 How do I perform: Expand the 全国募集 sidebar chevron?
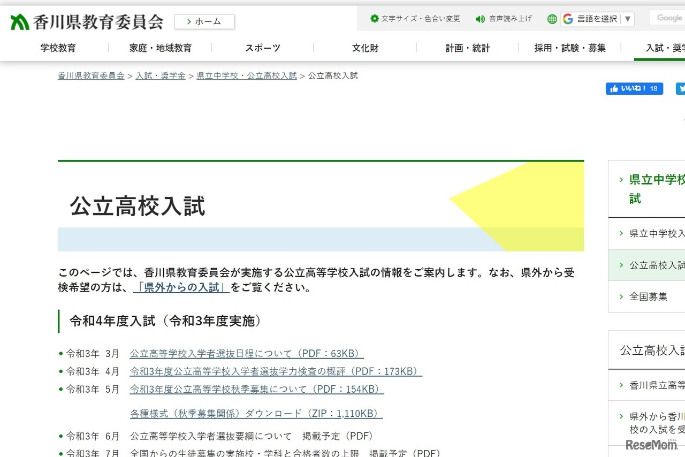click(621, 296)
